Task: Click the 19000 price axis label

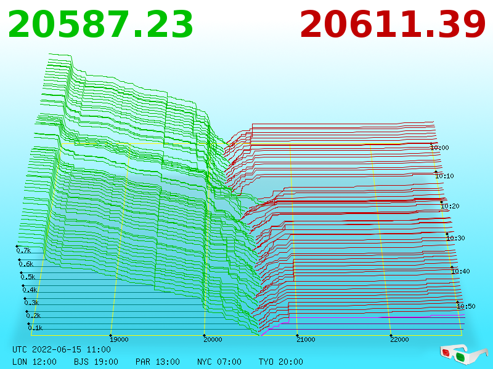Action: tap(119, 339)
